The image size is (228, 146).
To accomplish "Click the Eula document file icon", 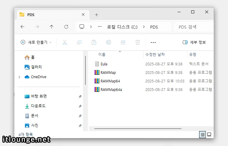I will pyautogui.click(x=97, y=64).
